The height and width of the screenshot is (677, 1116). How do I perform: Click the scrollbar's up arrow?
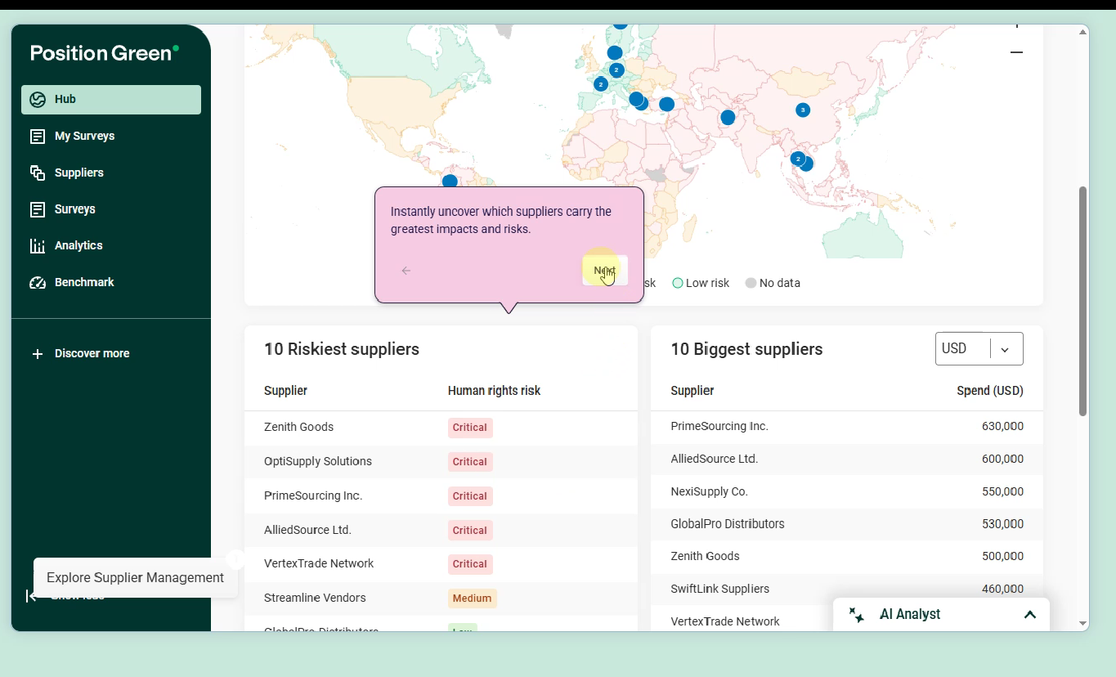(1083, 32)
